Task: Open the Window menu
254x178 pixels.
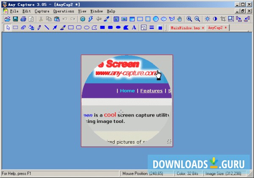Action: click(97, 11)
